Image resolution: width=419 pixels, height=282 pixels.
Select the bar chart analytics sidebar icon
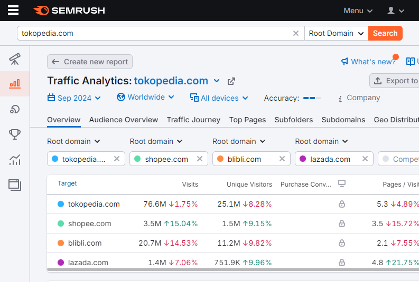(x=15, y=84)
